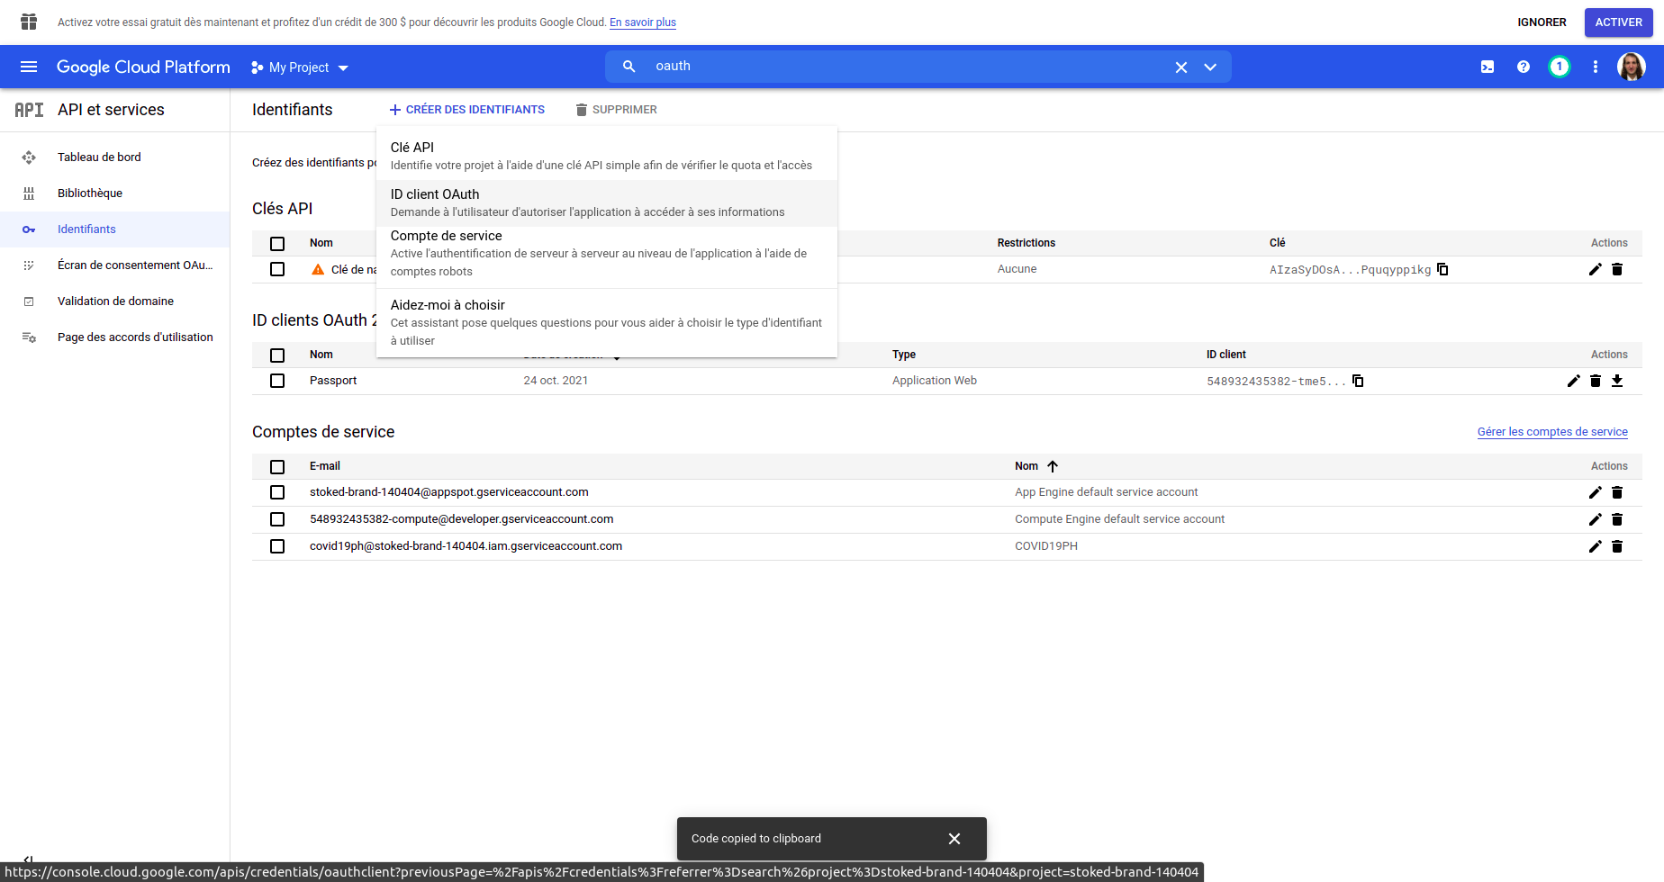Sort service accounts by Nom arrow
Viewport: 1664px width, 882px height.
point(1053,466)
